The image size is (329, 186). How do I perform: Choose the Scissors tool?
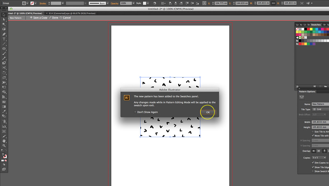(4, 68)
